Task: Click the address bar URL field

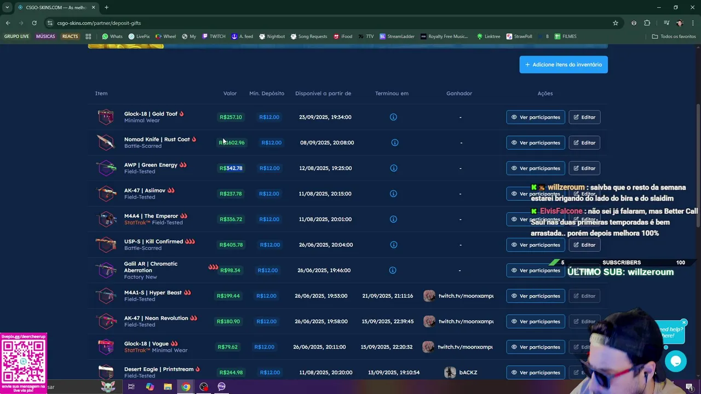Action: pyautogui.click(x=329, y=23)
